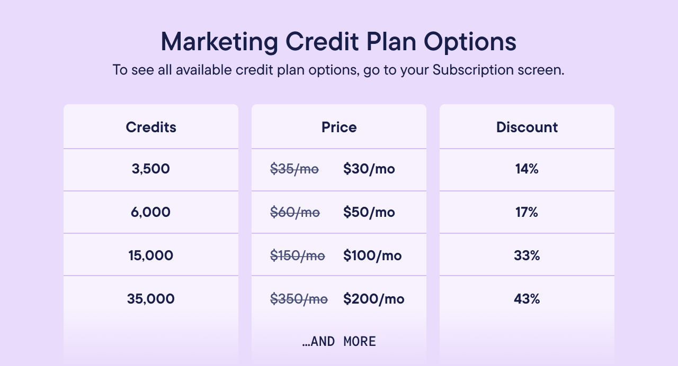Screen dimensions: 678x366
Task: Select the Price column header
Action: click(x=339, y=127)
